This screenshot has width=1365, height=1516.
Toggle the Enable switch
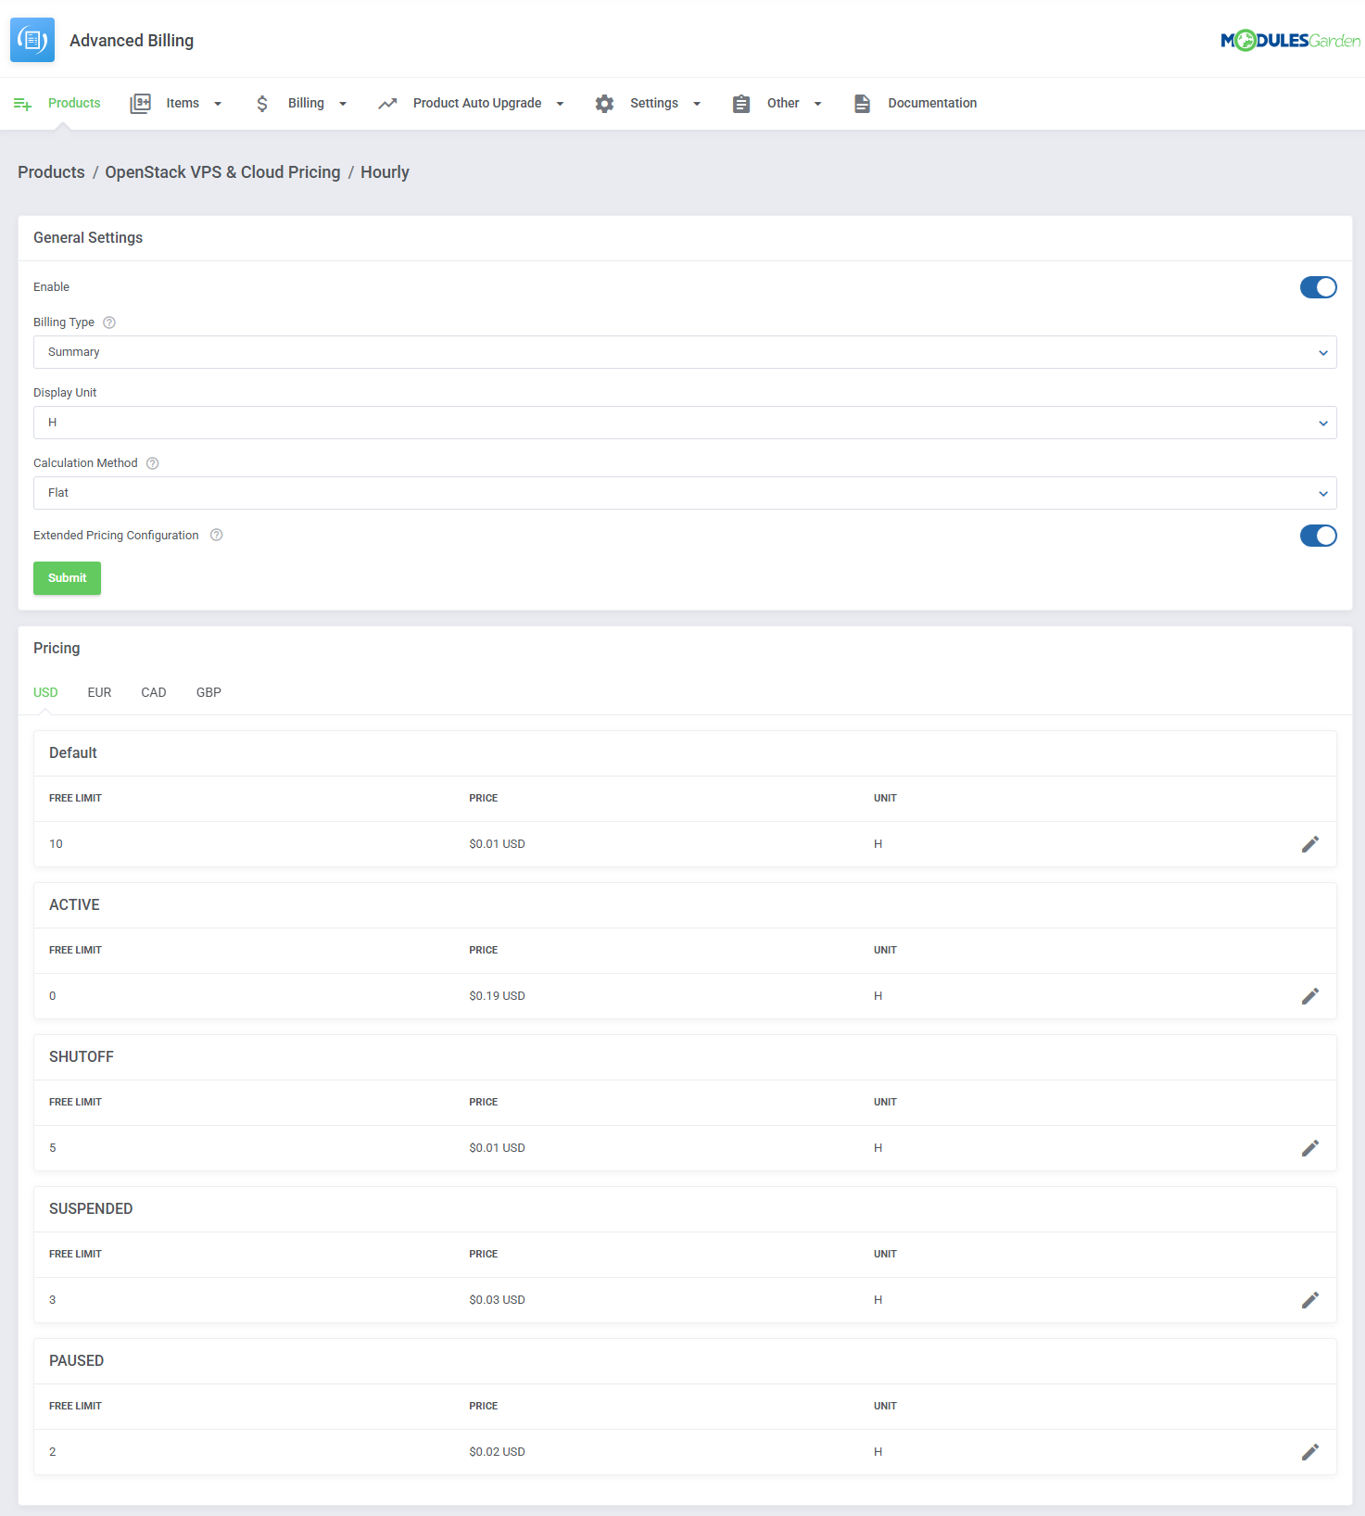1318,287
